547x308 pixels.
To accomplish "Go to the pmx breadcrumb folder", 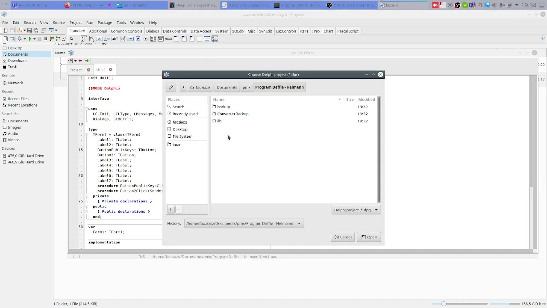I will [247, 87].
